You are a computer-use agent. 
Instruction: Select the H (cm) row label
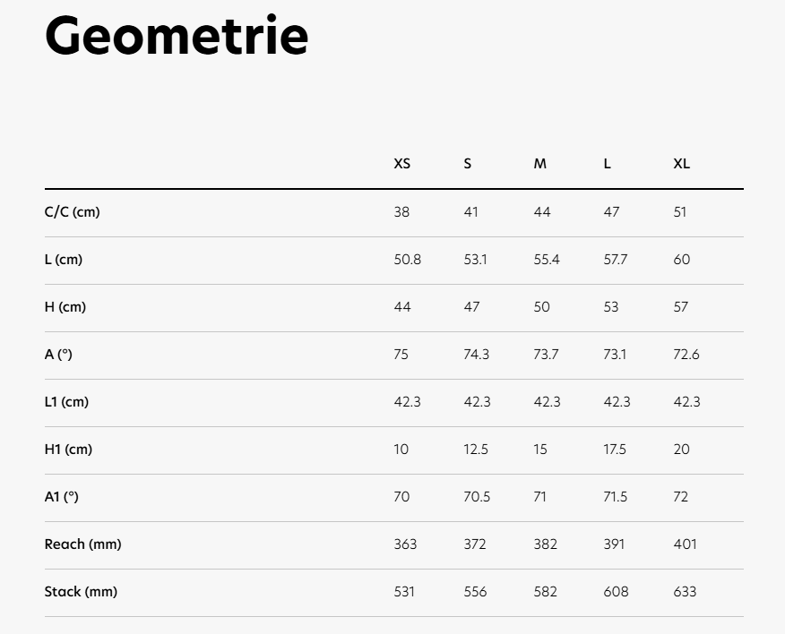click(65, 307)
